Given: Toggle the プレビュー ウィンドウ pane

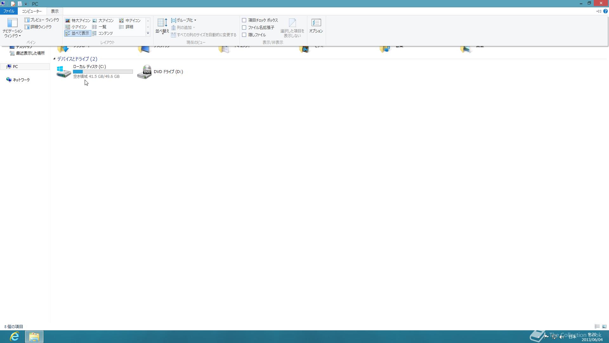Looking at the screenshot, I should coord(42,20).
